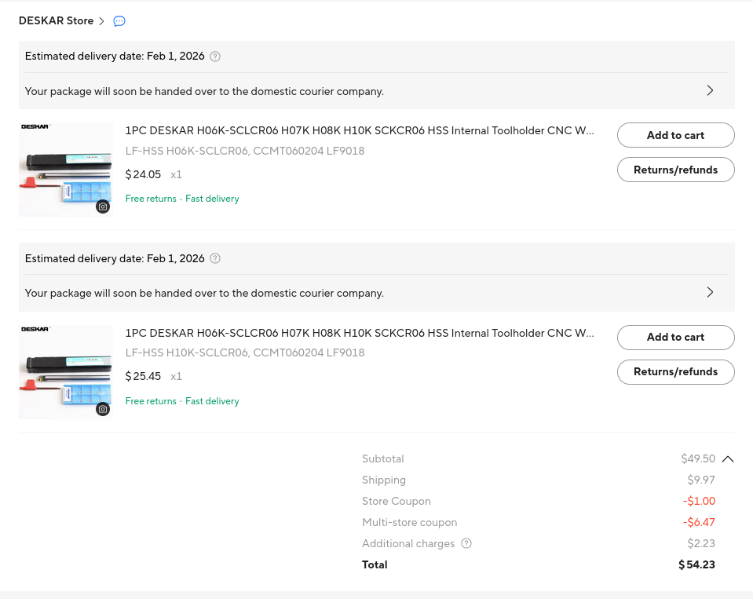Click Fast delivery label on H10K item
The image size is (753, 599).
[x=212, y=401]
